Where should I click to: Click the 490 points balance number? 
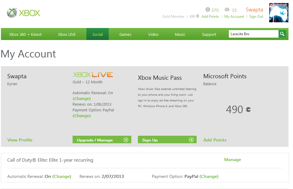[234, 110]
